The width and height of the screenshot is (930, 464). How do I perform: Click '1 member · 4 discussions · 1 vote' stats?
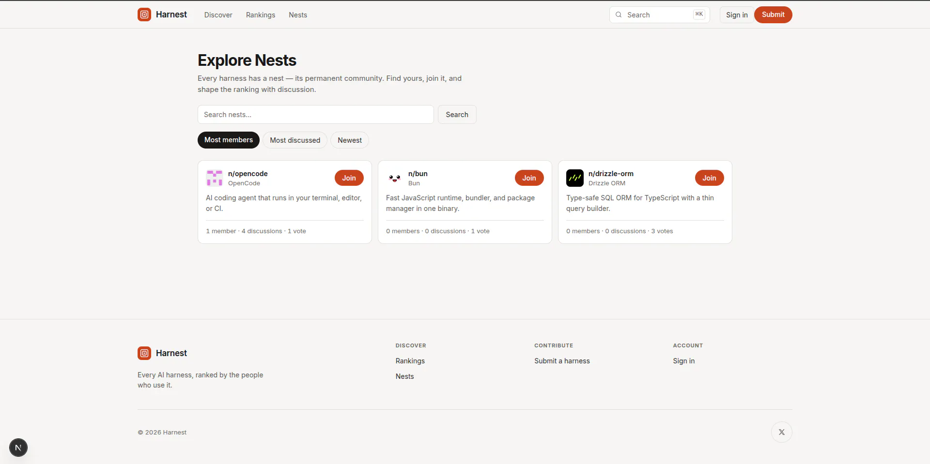[x=256, y=231]
